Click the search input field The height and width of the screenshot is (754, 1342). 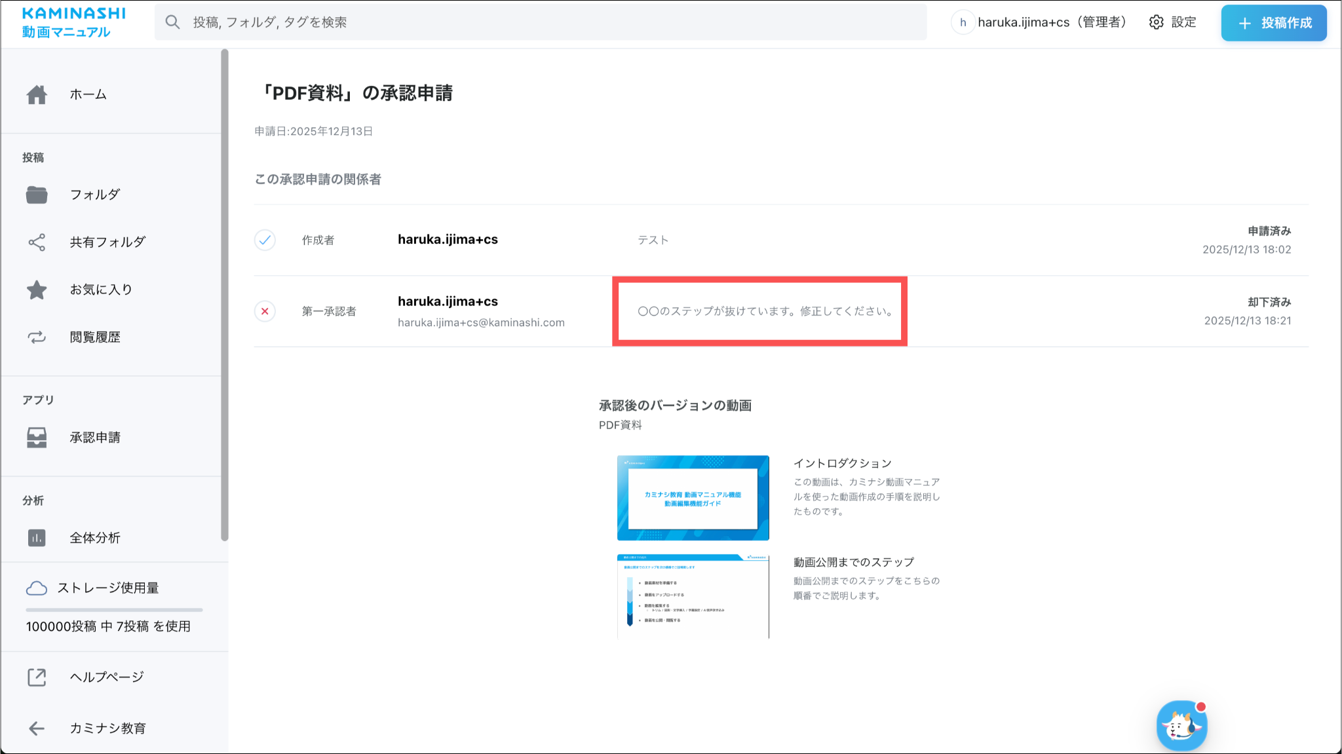[x=540, y=22]
